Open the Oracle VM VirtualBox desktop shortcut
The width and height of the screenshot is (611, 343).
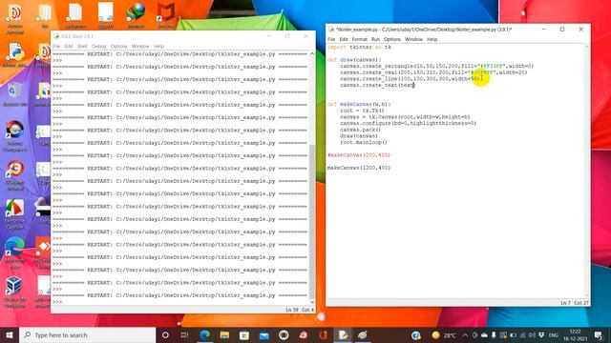(x=15, y=293)
